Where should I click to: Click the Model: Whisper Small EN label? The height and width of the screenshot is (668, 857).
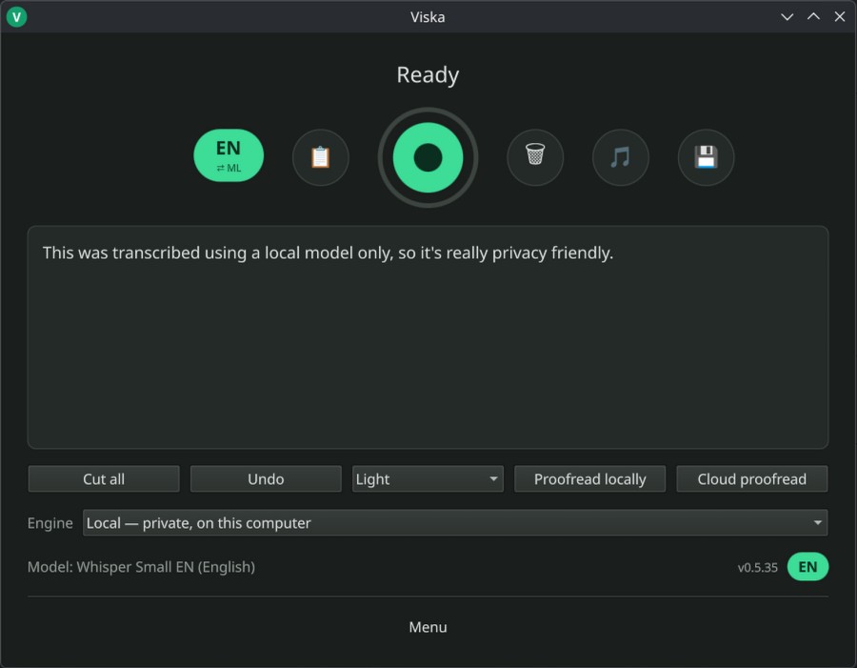(x=141, y=567)
